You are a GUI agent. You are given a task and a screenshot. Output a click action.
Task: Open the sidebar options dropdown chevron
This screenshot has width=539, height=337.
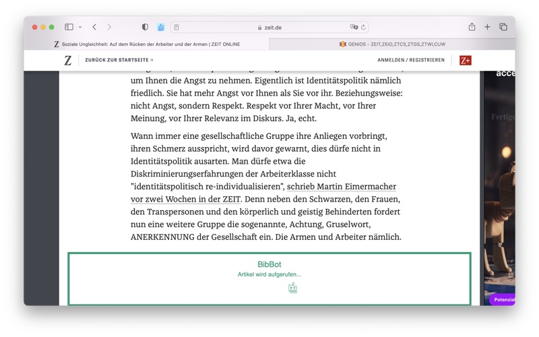click(80, 27)
